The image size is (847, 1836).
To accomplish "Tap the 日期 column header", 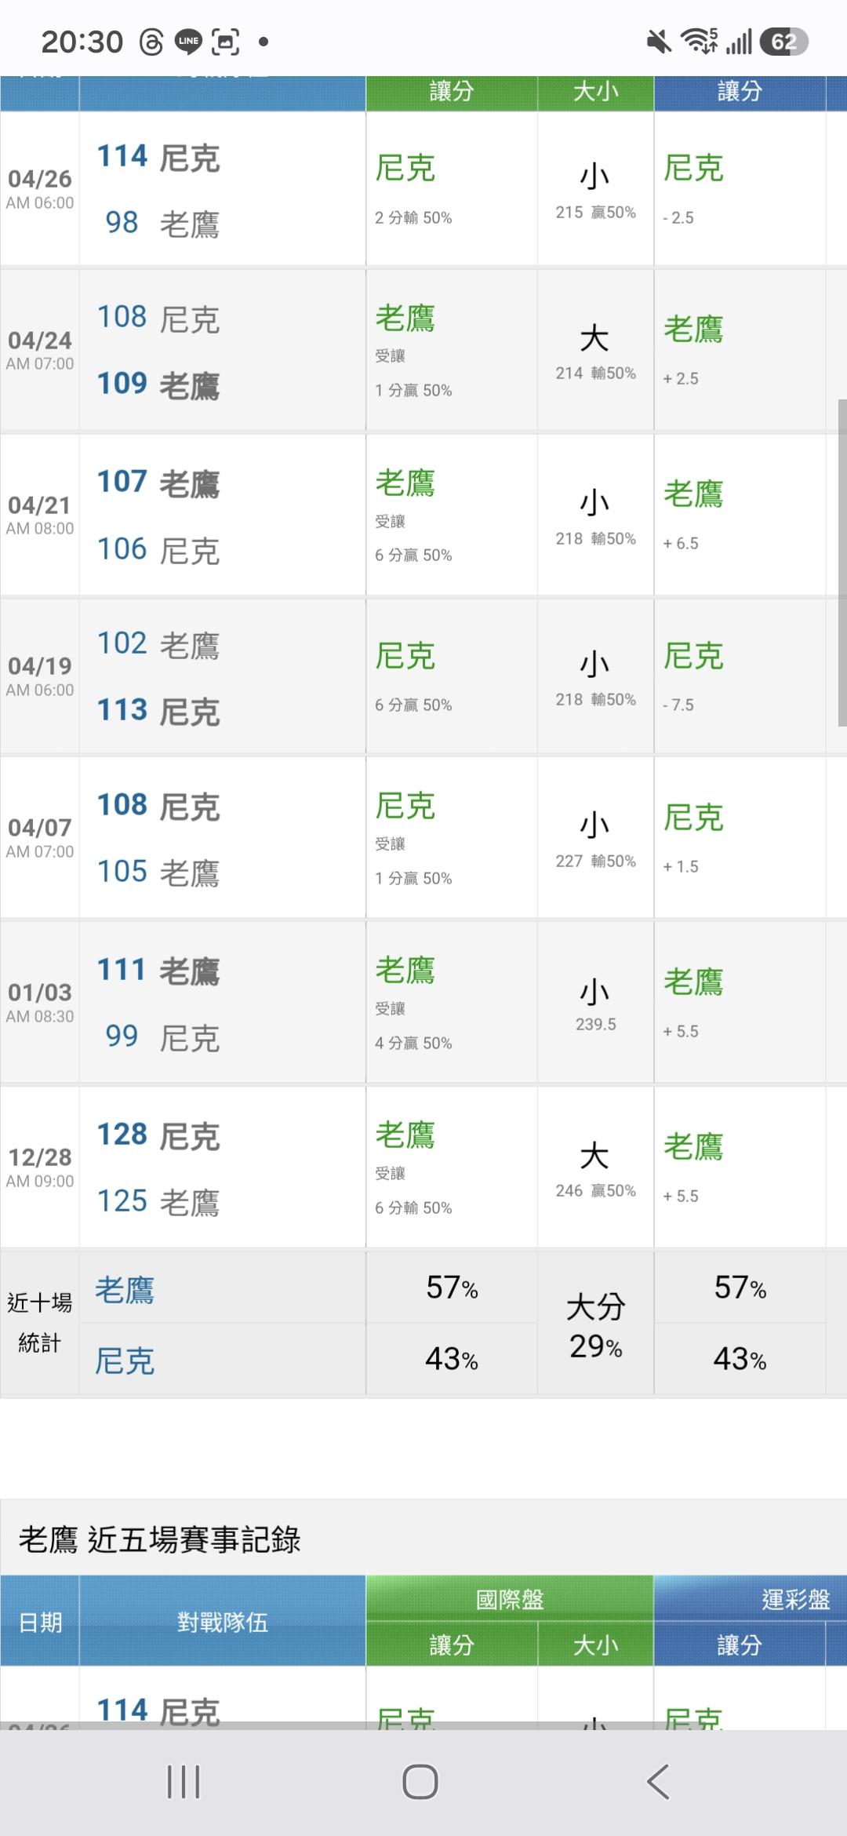I will coord(40,1622).
